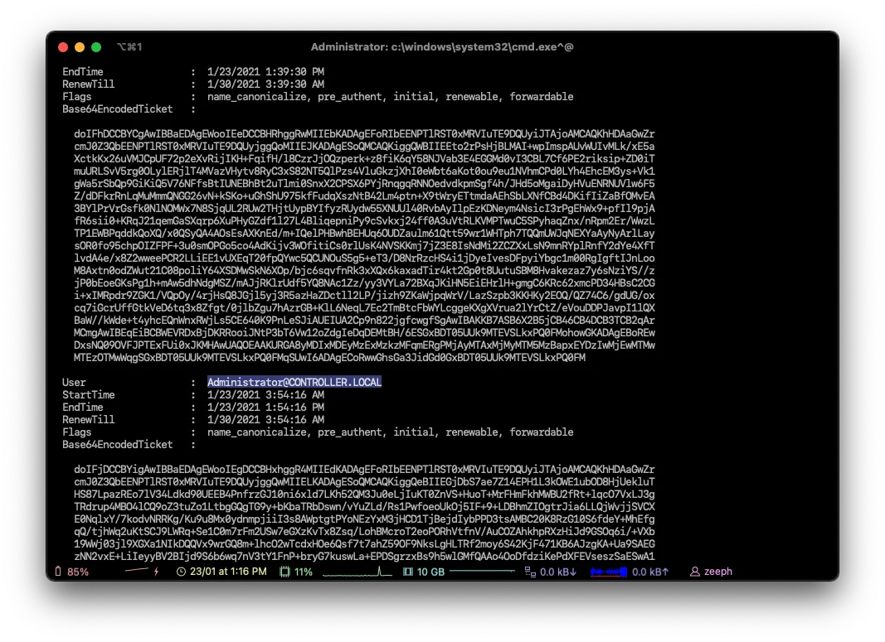This screenshot has height=642, width=885.
Task: Minimize window with the yellow button
Action: point(80,47)
